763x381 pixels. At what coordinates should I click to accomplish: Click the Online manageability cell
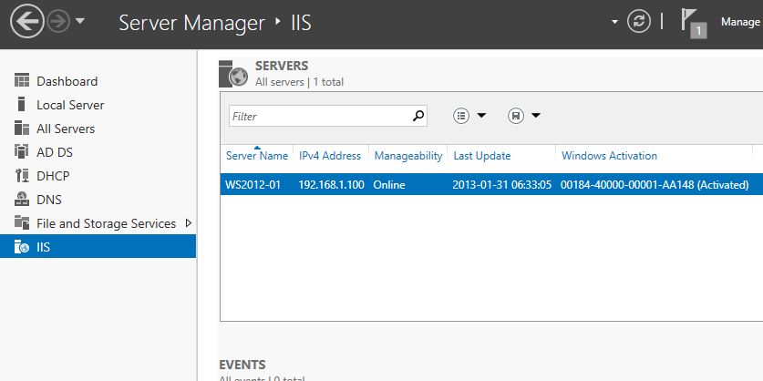(x=389, y=185)
